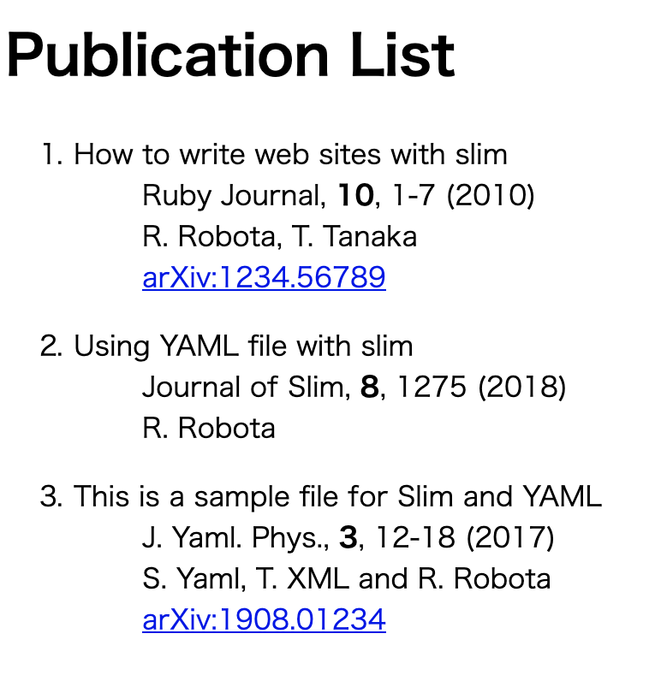661x681 pixels.
Task: Click the bold volume number 3 after "J. Yaml. Phys."
Action: [348, 538]
